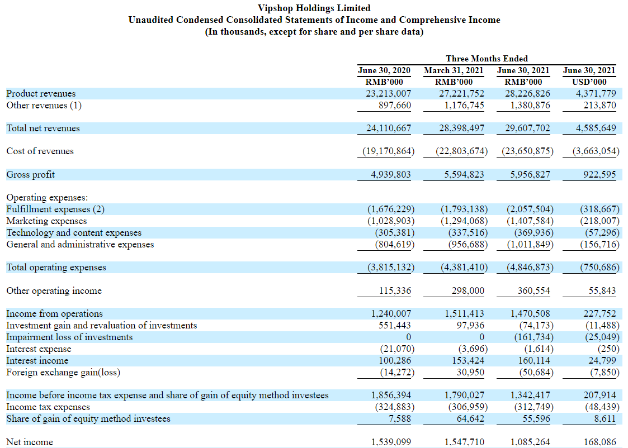The height and width of the screenshot is (448, 628).
Task: Click the 'June 30, 2020' column header
Action: click(384, 70)
